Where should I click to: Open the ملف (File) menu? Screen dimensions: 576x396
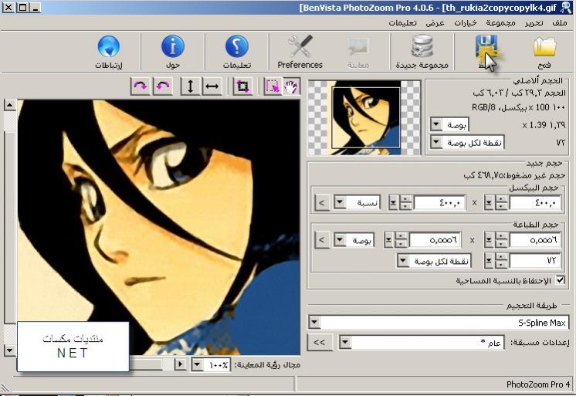point(560,23)
